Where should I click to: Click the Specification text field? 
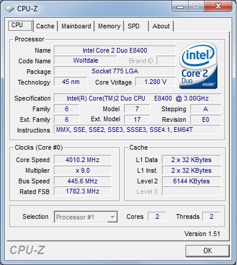[x=138, y=98]
